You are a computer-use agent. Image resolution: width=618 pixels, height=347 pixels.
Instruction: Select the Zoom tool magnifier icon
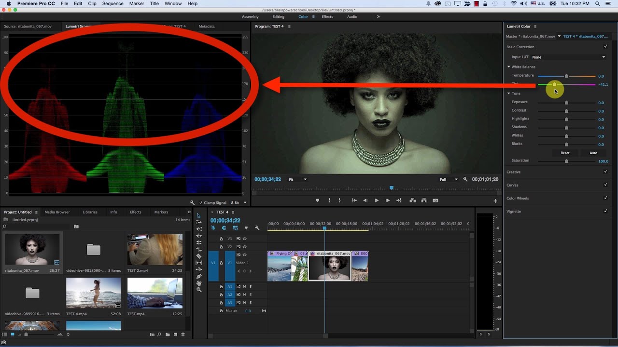199,290
